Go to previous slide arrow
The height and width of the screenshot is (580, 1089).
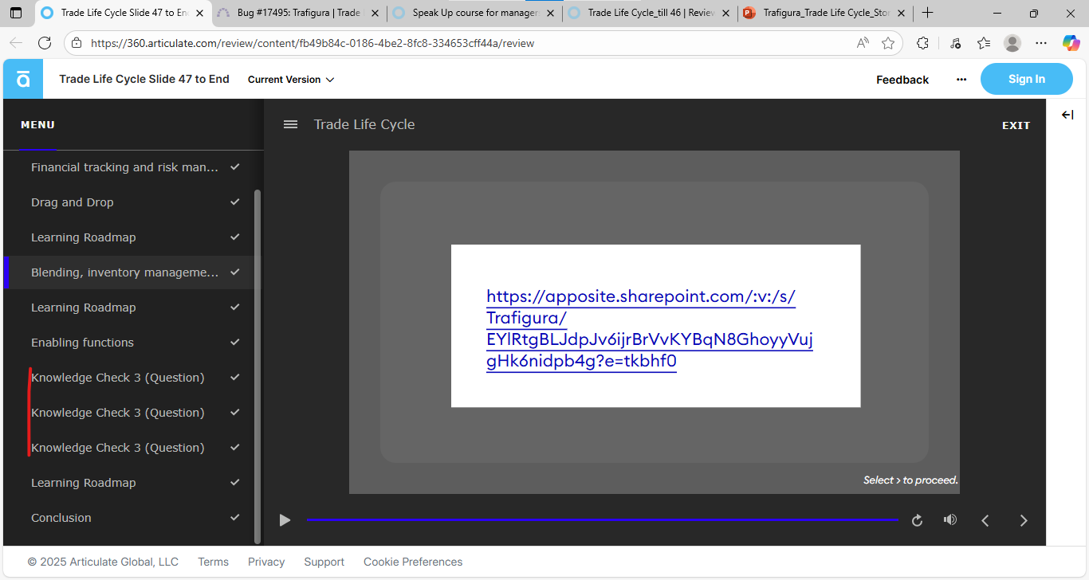pos(985,520)
